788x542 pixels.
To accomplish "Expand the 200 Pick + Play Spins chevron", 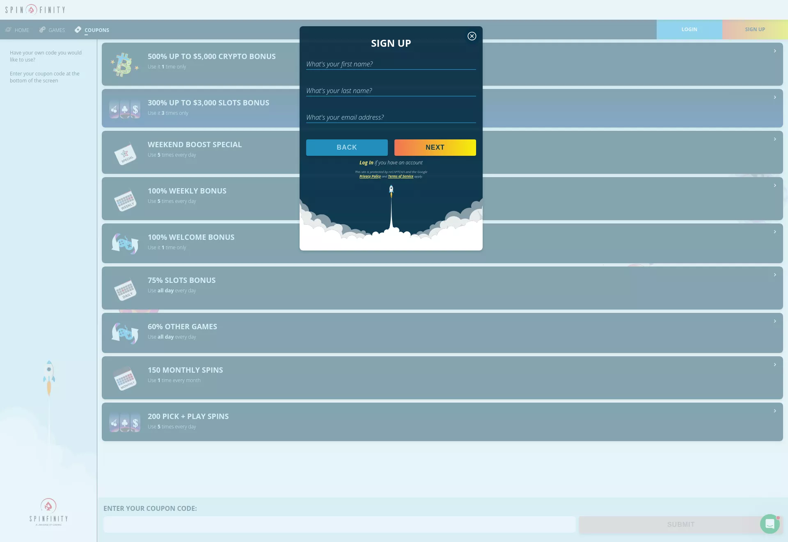I will pyautogui.click(x=775, y=411).
